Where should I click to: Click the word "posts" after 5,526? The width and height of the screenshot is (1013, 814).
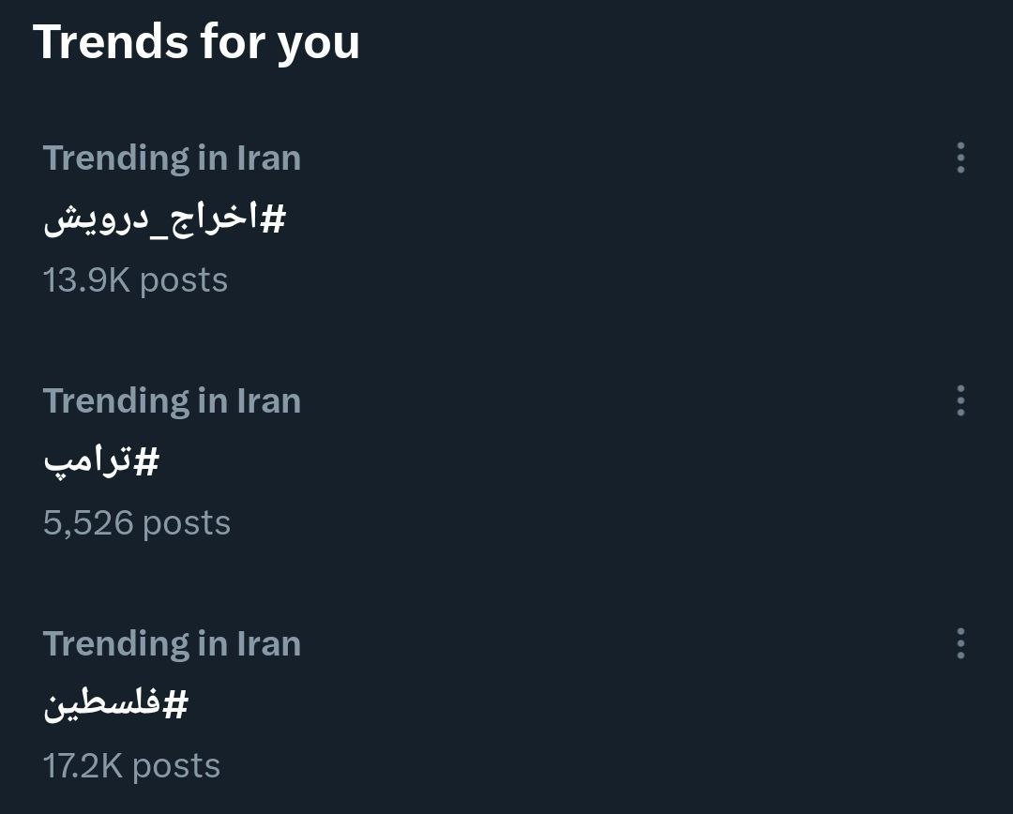click(186, 523)
